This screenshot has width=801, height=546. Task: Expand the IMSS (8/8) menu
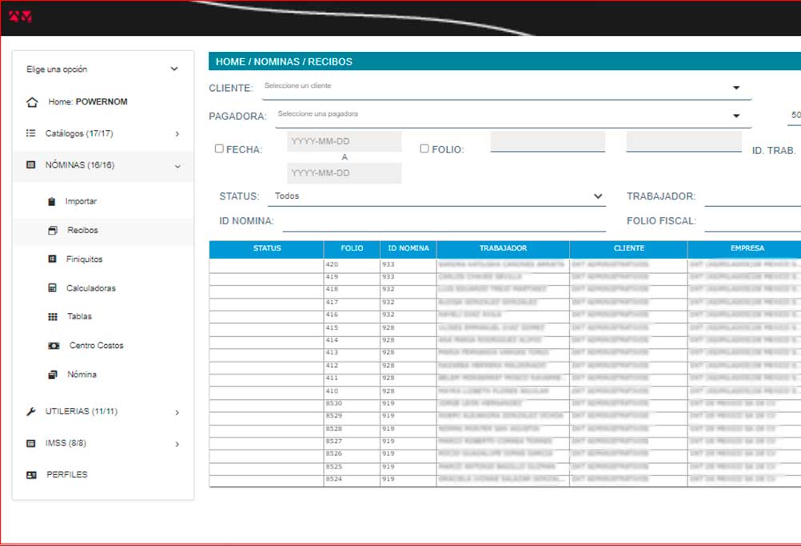pyautogui.click(x=102, y=444)
